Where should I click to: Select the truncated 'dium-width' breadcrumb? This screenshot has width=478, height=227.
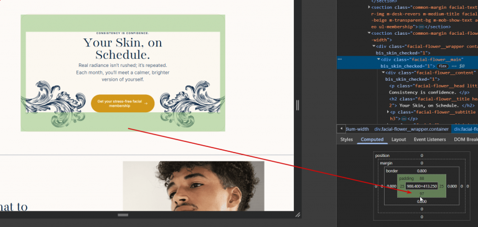pos(357,129)
